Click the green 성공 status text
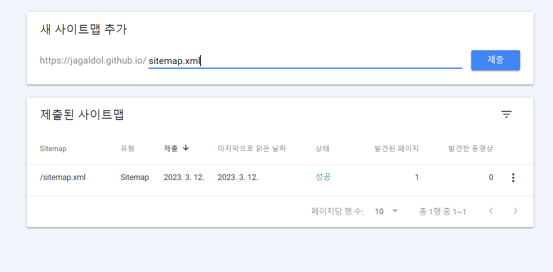553x272 pixels. tap(323, 177)
